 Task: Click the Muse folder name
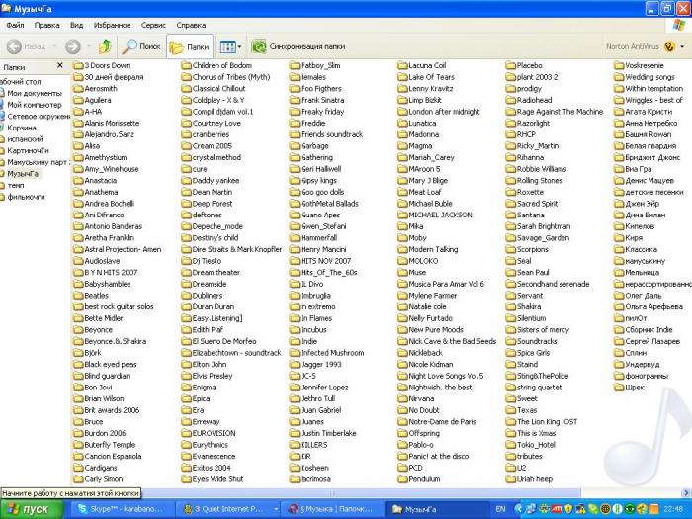point(417,272)
